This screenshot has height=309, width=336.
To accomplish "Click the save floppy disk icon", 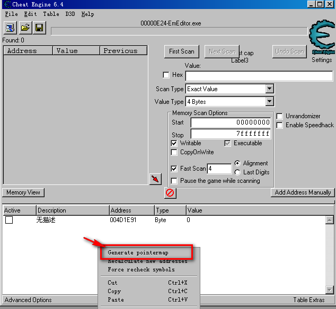I will point(39,28).
